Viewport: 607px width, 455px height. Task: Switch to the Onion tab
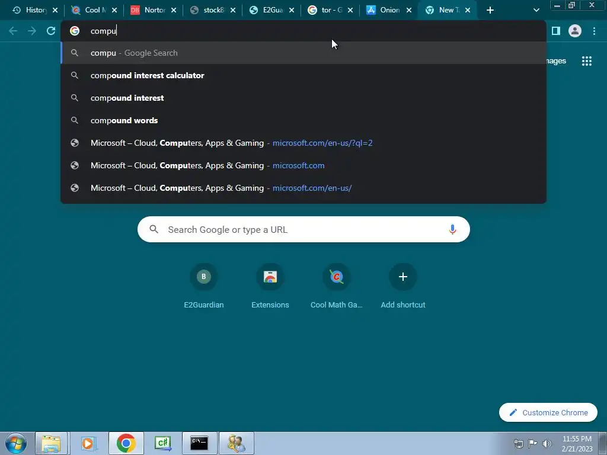click(x=385, y=10)
